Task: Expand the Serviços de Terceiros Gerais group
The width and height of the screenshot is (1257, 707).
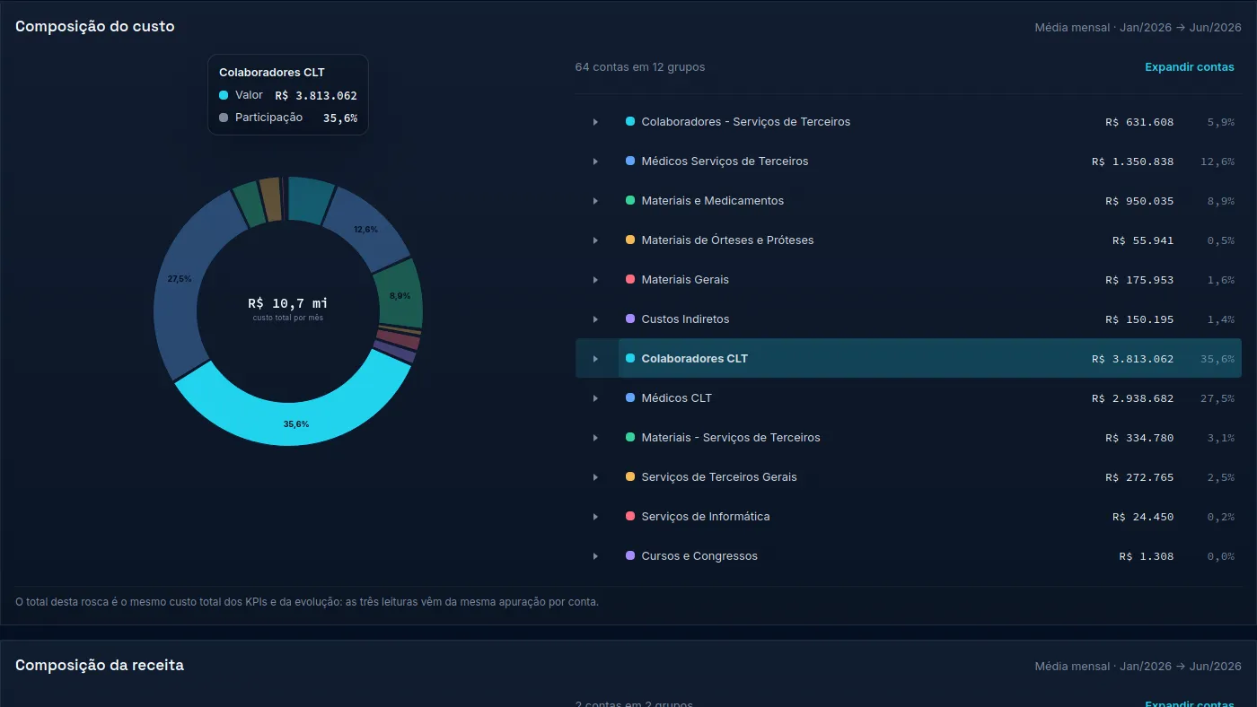Action: [595, 477]
